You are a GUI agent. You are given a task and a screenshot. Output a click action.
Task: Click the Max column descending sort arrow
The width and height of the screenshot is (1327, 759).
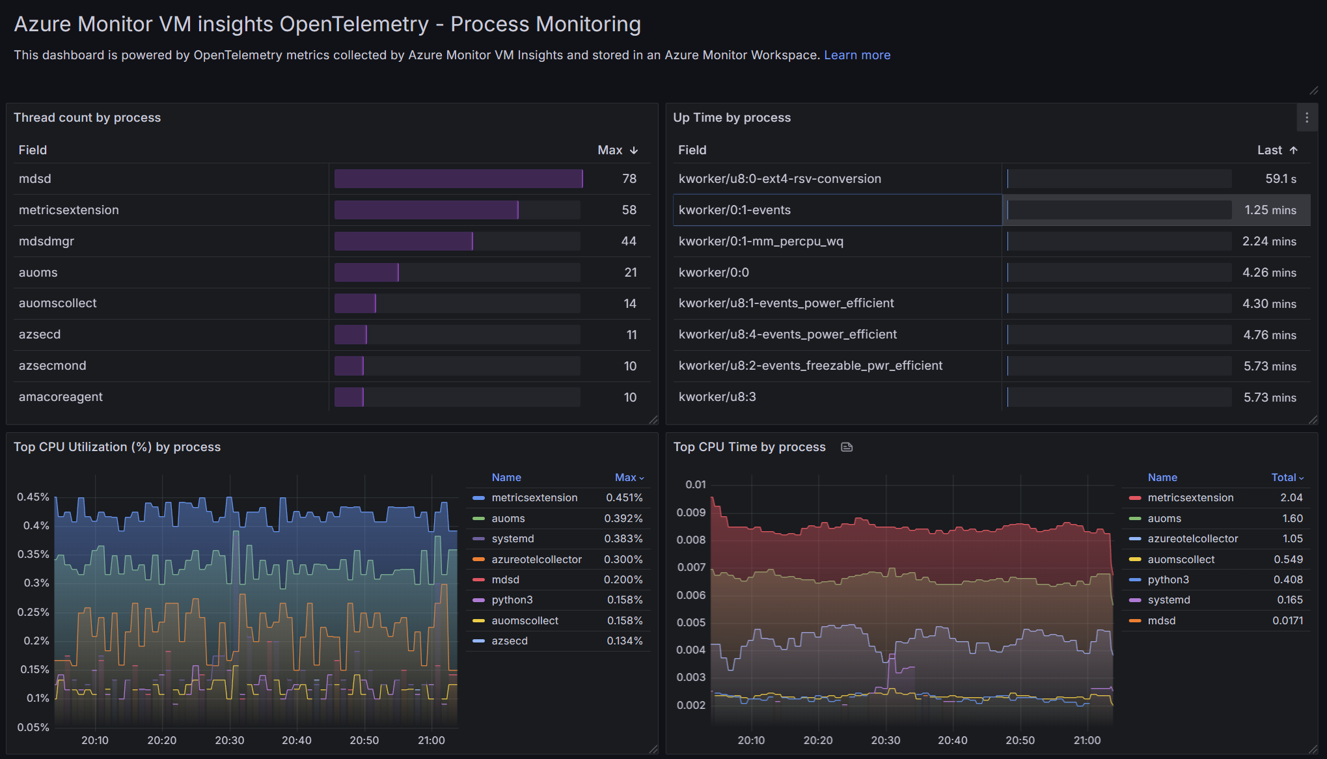click(x=634, y=150)
